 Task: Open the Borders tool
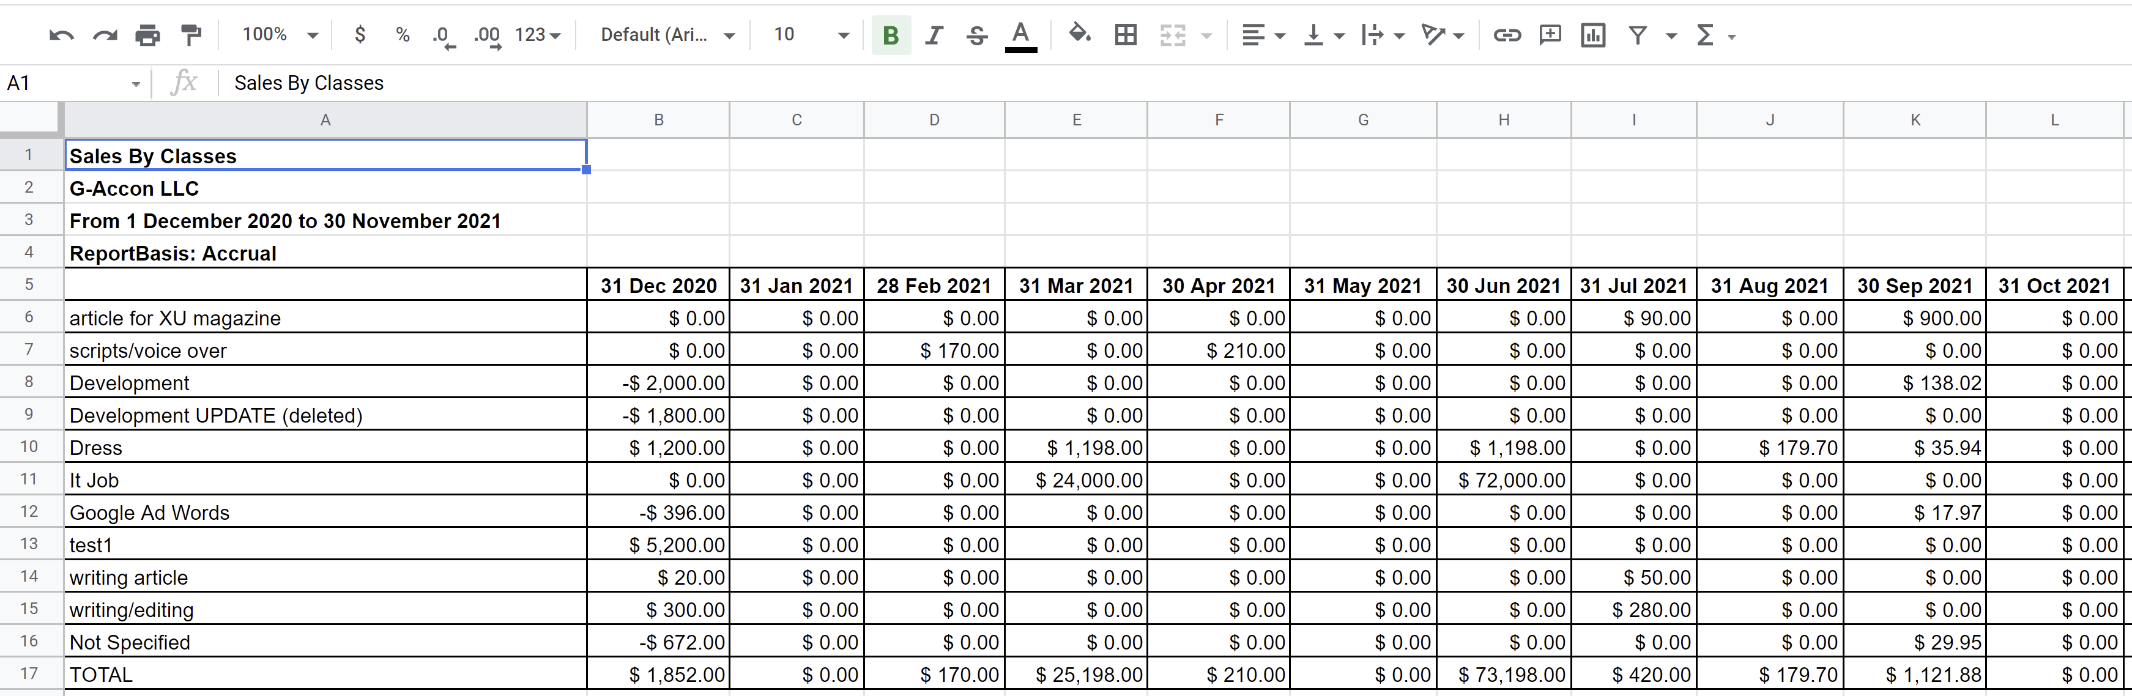click(1126, 35)
